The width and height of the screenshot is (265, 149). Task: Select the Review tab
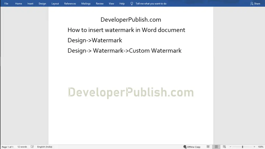coord(100,4)
